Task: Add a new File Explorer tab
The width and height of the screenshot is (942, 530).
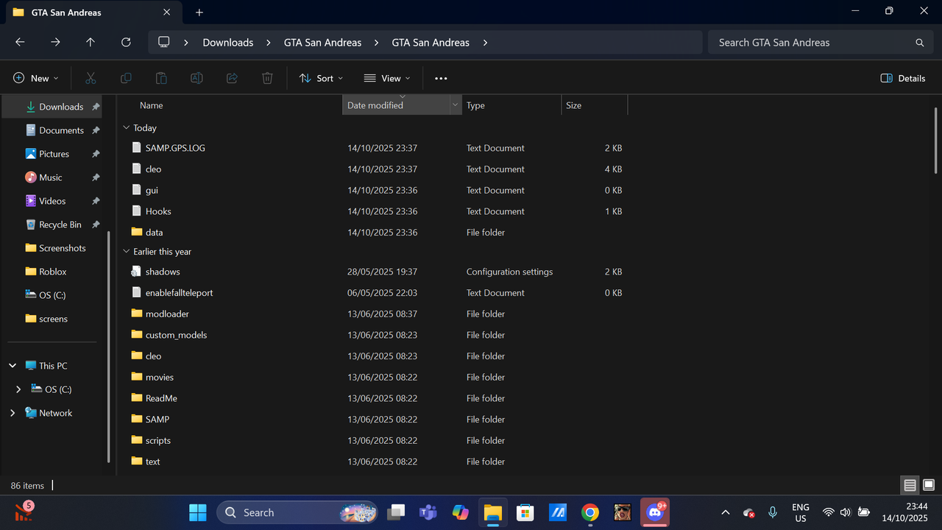Action: point(199,13)
